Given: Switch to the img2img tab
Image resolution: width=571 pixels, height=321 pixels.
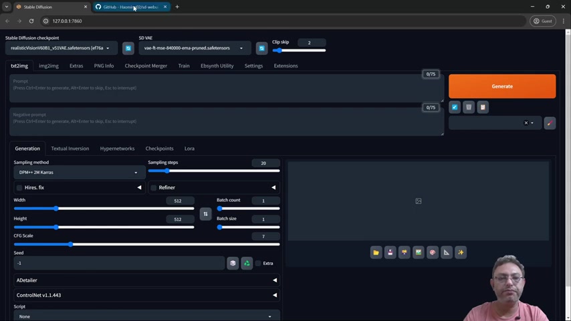Looking at the screenshot, I should click(49, 66).
